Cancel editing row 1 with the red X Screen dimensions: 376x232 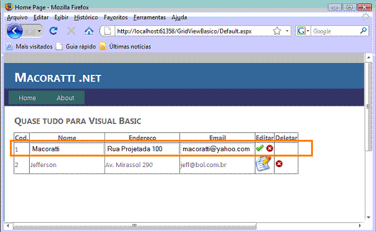pos(270,148)
